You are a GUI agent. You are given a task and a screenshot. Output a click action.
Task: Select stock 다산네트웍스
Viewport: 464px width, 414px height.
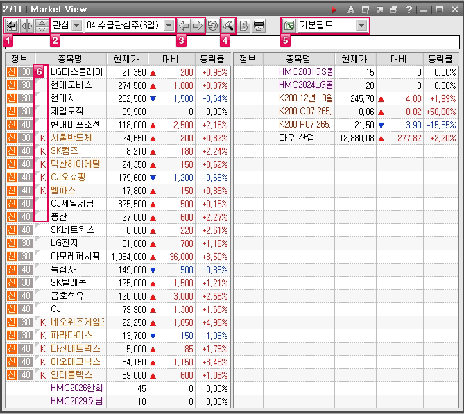(x=76, y=349)
